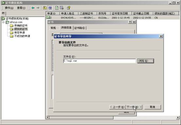Minimize the 证书颁发机构 window

tap(170, 3)
